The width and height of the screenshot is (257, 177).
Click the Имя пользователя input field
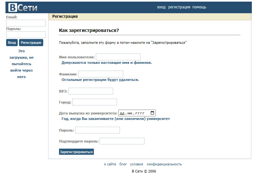tap(118, 57)
